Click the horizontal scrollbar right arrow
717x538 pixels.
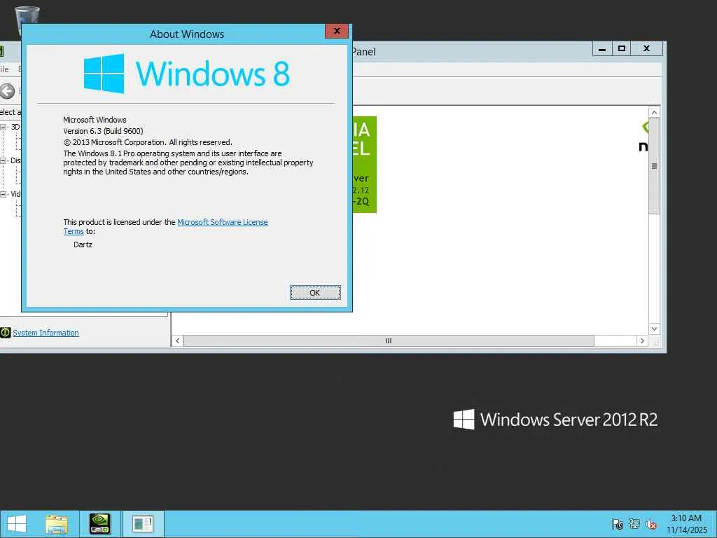642,341
